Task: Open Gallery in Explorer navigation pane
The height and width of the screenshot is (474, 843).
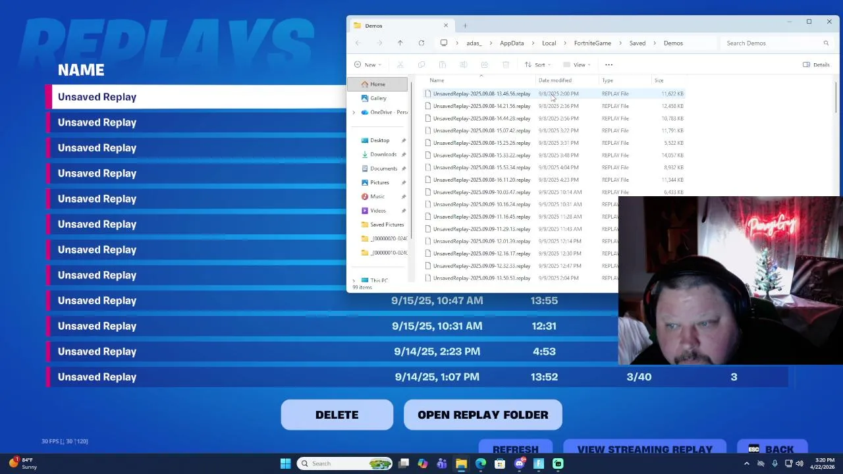Action: pyautogui.click(x=378, y=98)
